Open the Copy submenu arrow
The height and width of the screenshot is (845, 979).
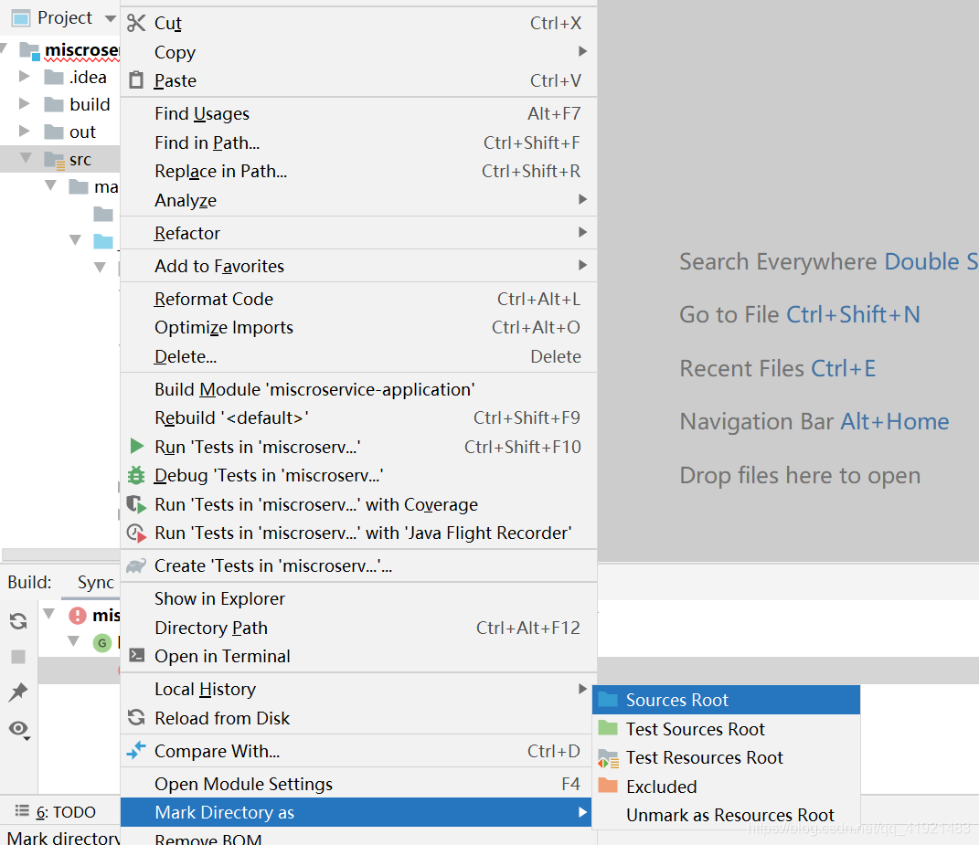[x=582, y=51]
